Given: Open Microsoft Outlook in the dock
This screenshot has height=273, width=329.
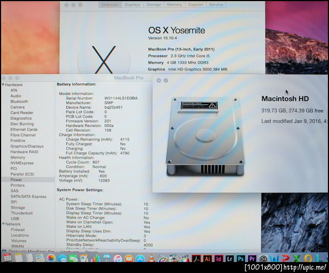Looking at the screenshot, I should 308,258.
